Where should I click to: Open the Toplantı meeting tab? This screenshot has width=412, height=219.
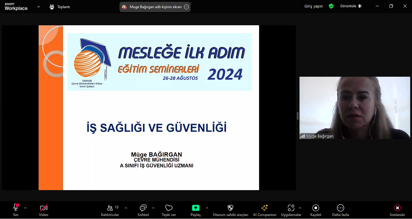click(x=60, y=7)
